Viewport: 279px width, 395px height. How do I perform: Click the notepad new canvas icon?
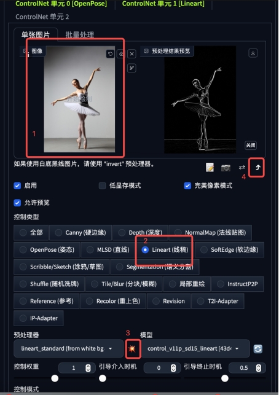[210, 167]
